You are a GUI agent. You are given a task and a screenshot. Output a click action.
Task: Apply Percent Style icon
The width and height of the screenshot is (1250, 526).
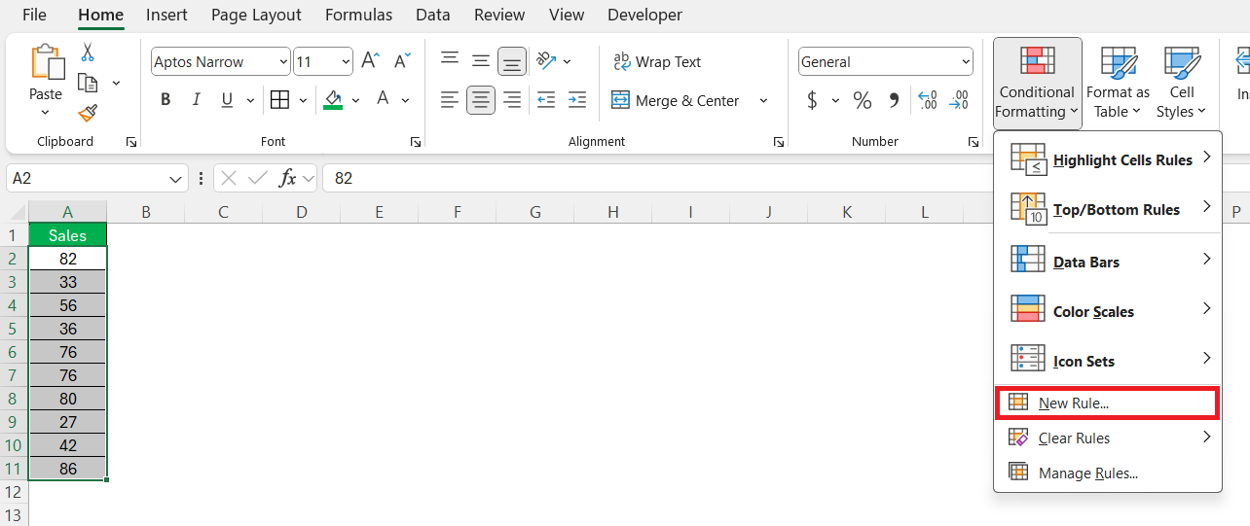pyautogui.click(x=863, y=99)
